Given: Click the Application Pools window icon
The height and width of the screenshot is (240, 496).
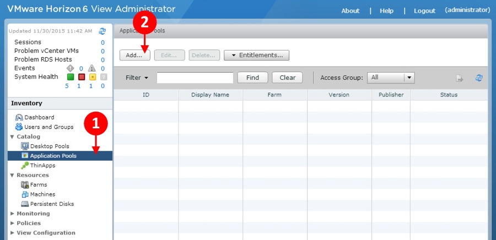Looking at the screenshot, I should pyautogui.click(x=25, y=156).
